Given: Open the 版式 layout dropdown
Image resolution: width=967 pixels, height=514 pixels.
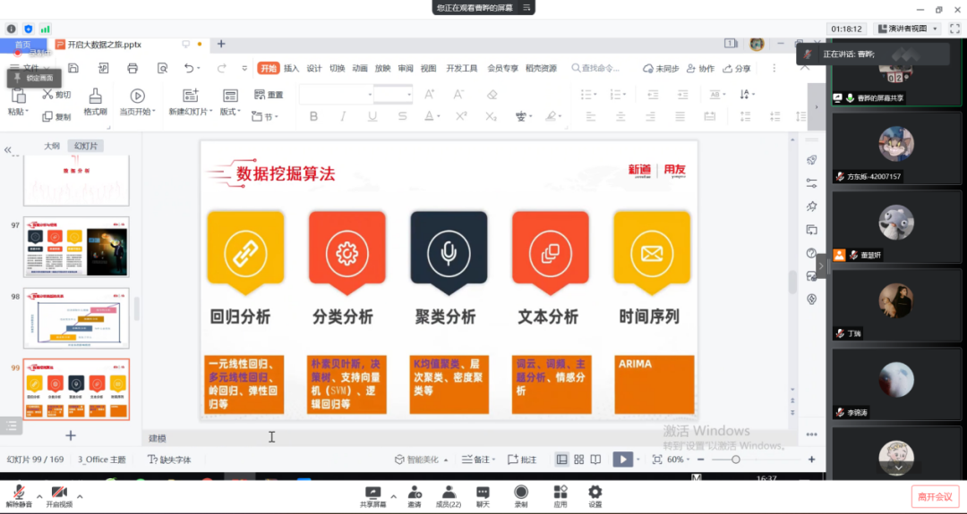Looking at the screenshot, I should point(230,112).
